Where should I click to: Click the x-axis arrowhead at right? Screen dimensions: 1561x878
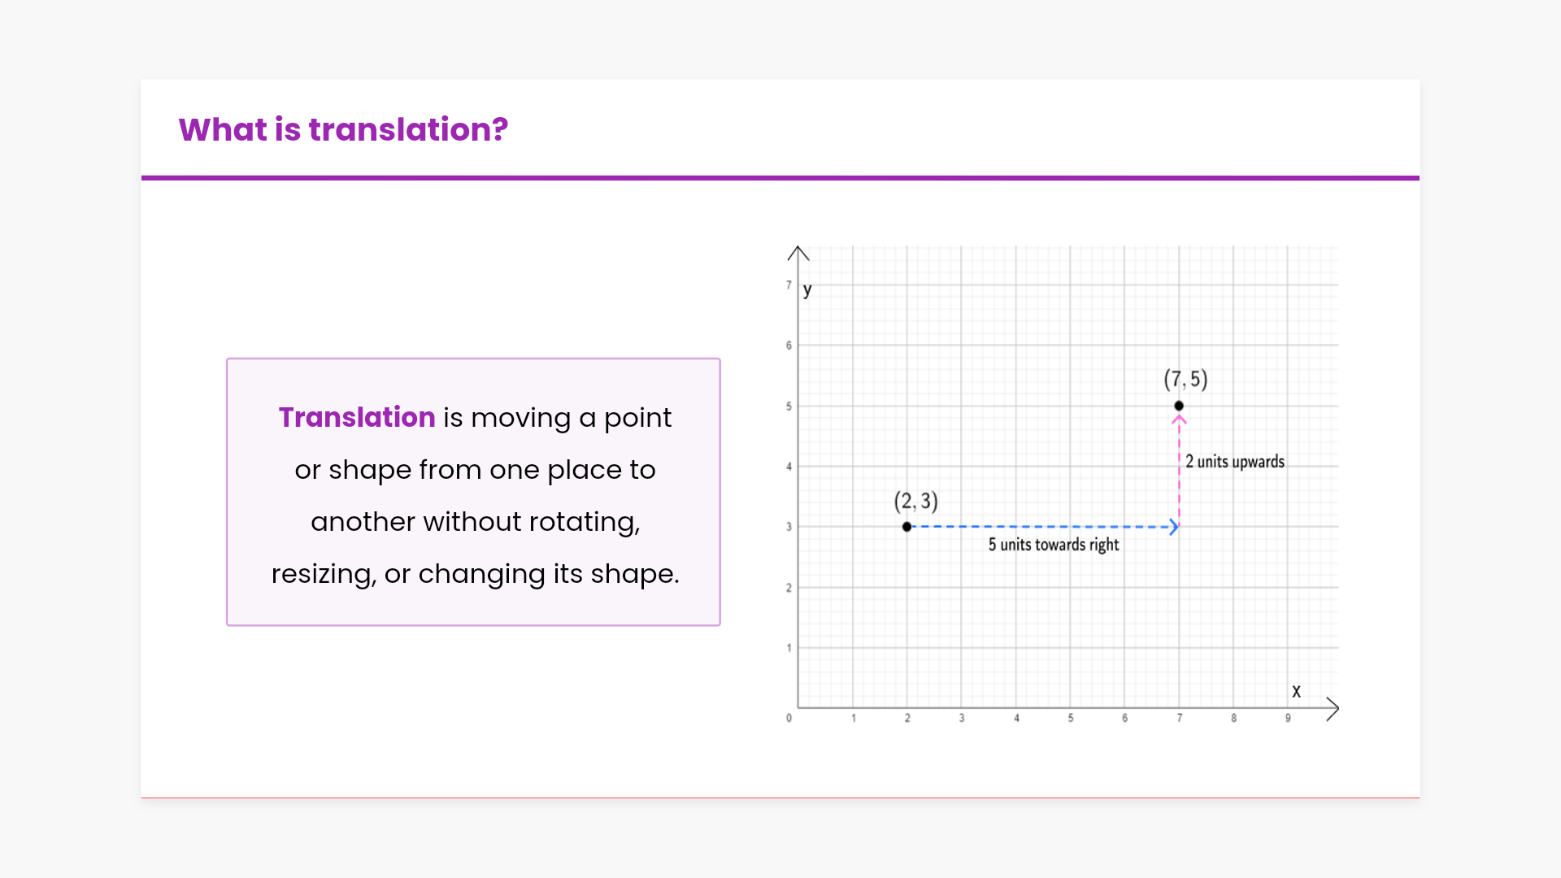click(1332, 709)
